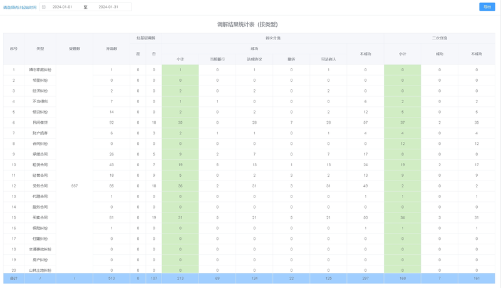Click the 民间借贷 type cell
Viewport: 501px width, 288px height.
pyautogui.click(x=40, y=122)
